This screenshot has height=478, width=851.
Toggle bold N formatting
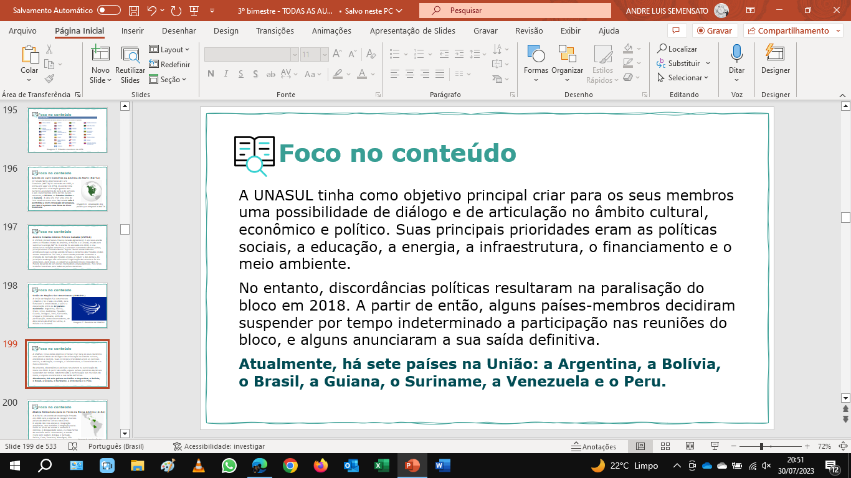(211, 74)
